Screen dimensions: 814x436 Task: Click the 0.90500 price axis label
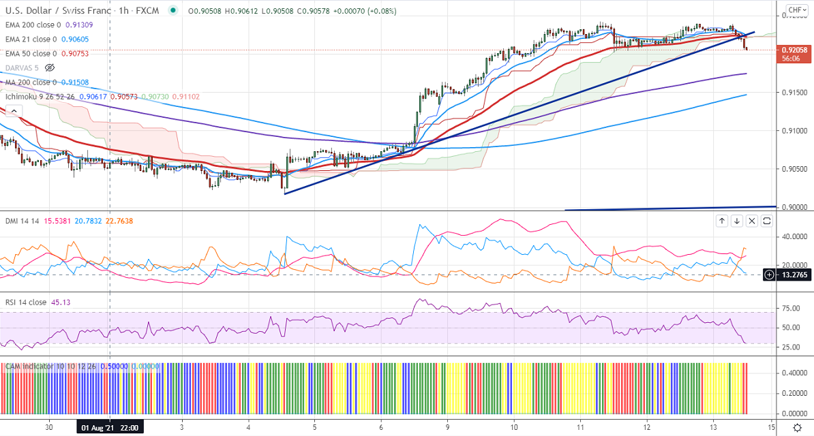[x=794, y=169]
